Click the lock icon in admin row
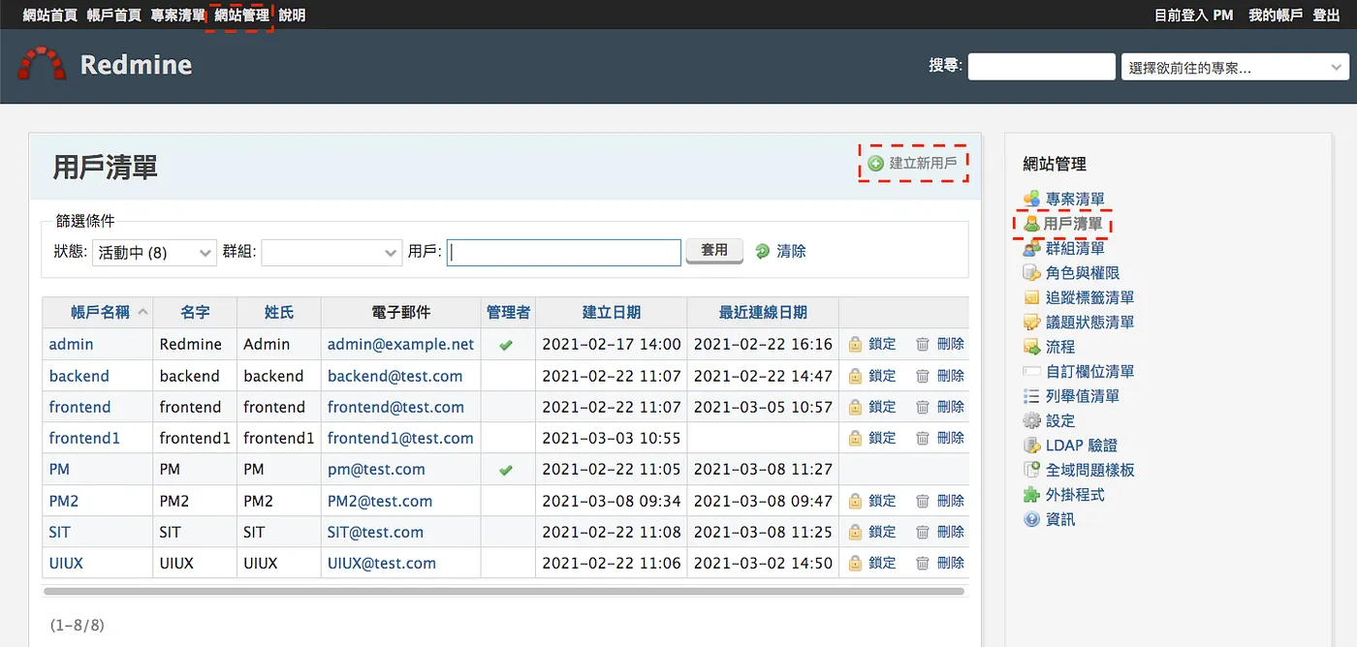 point(856,344)
